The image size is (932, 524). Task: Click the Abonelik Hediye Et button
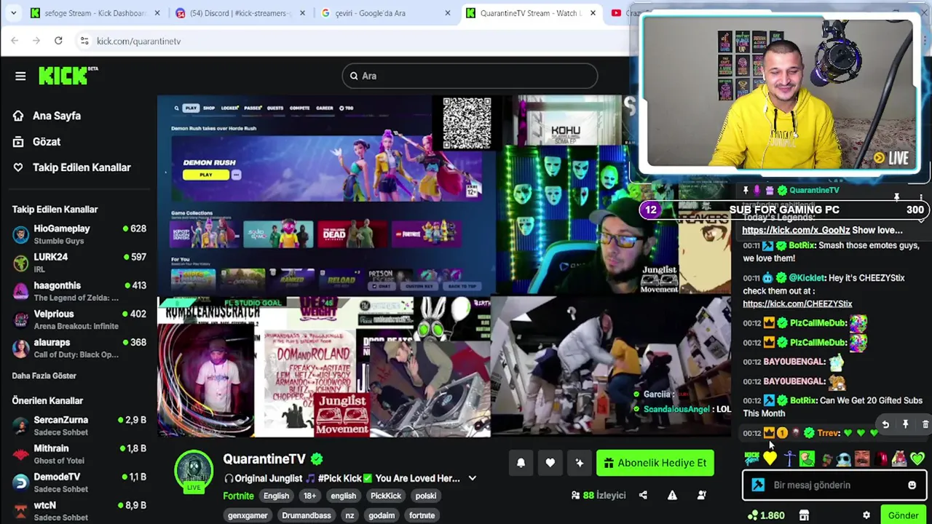click(x=655, y=463)
